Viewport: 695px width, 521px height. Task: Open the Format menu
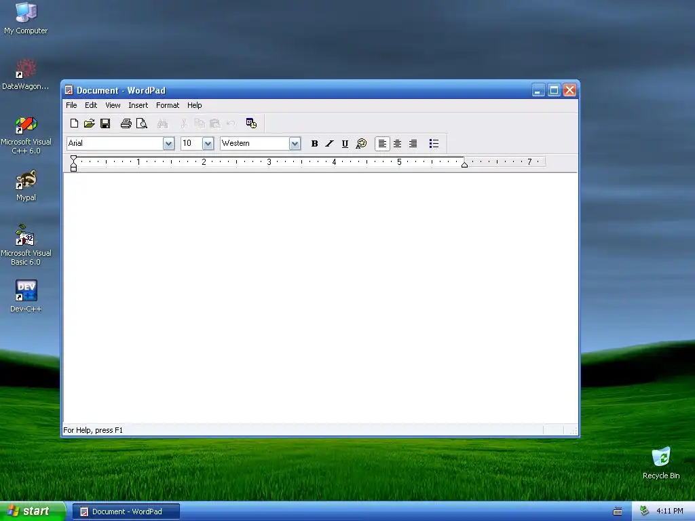[168, 105]
